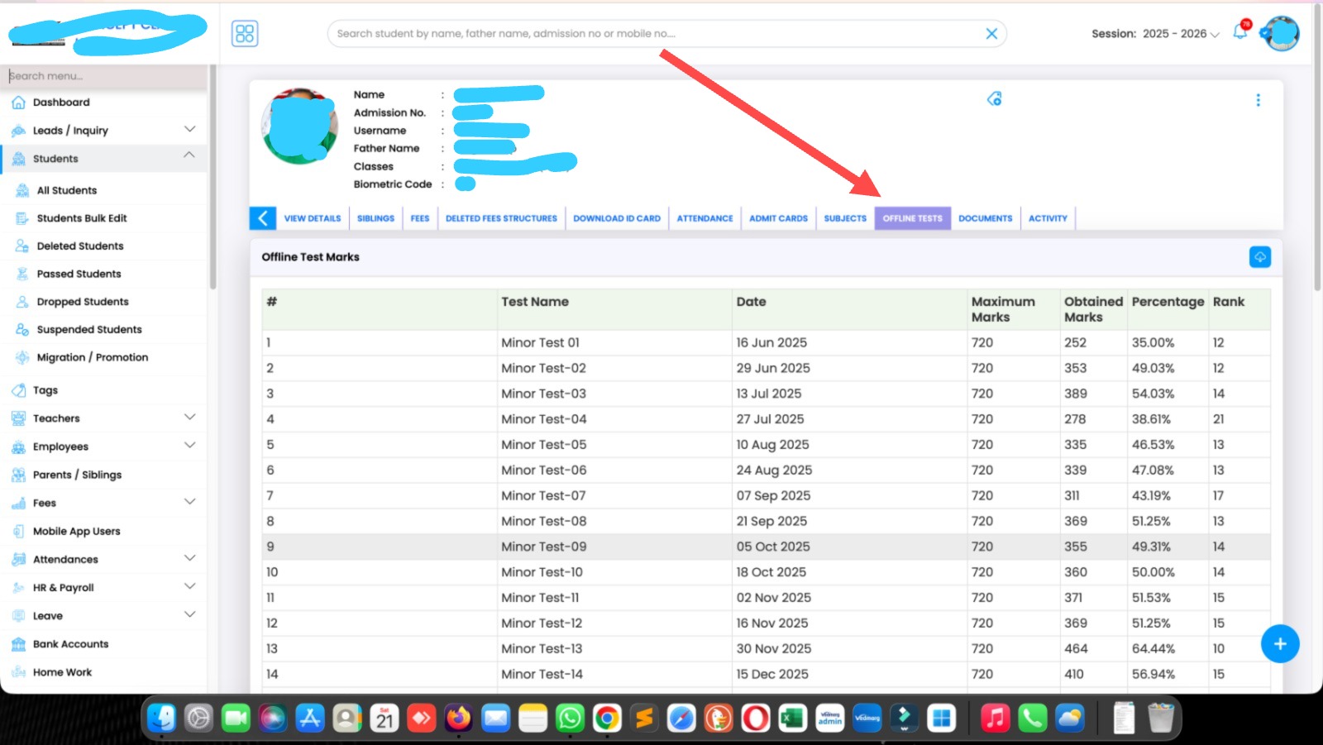Select the Admit Cards tab
1323x745 pixels.
pyautogui.click(x=778, y=218)
